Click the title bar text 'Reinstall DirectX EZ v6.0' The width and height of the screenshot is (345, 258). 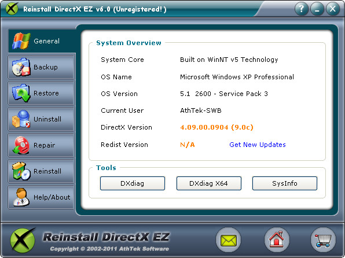67,9
